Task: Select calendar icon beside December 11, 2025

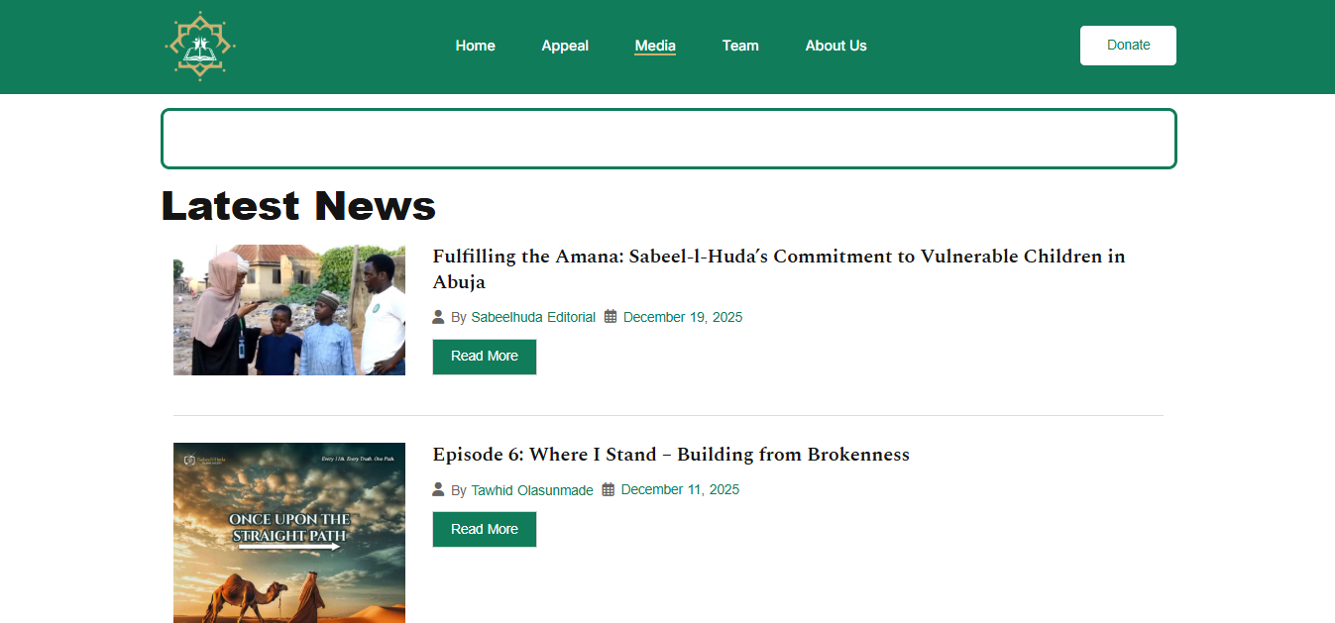Action: (609, 489)
